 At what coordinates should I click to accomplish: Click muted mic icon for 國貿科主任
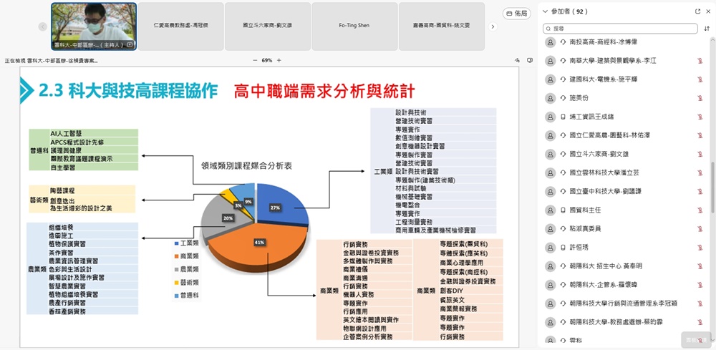(x=700, y=210)
